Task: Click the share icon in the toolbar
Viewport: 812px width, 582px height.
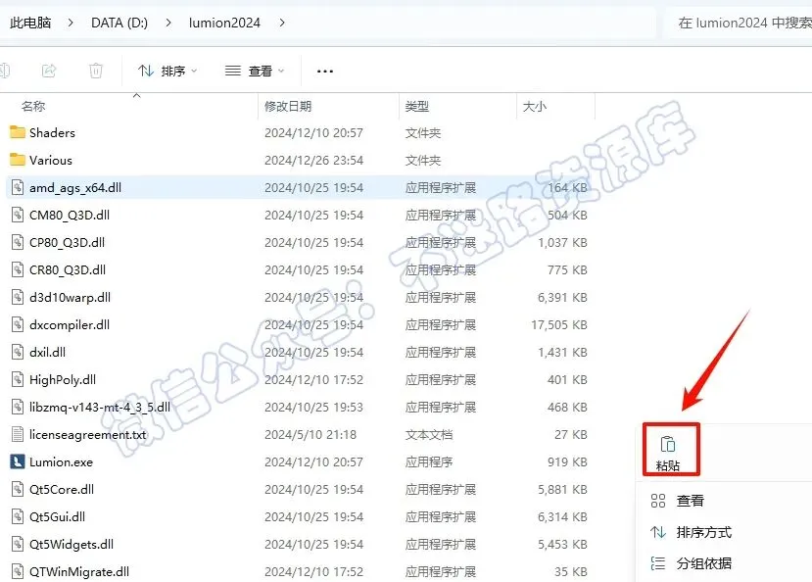Action: 49,71
